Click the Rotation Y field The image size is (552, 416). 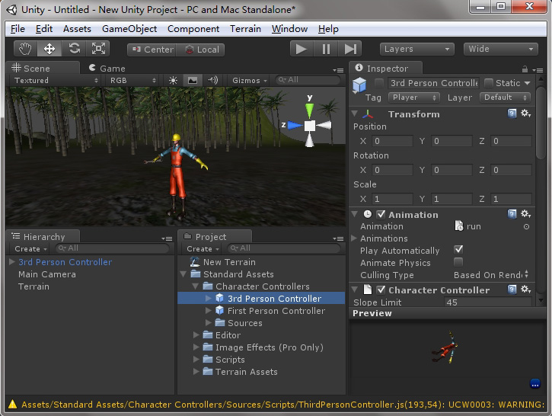451,170
